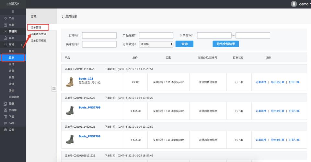Toggle the submenu panel collapse icon
The image size is (311, 162).
(54, 89)
